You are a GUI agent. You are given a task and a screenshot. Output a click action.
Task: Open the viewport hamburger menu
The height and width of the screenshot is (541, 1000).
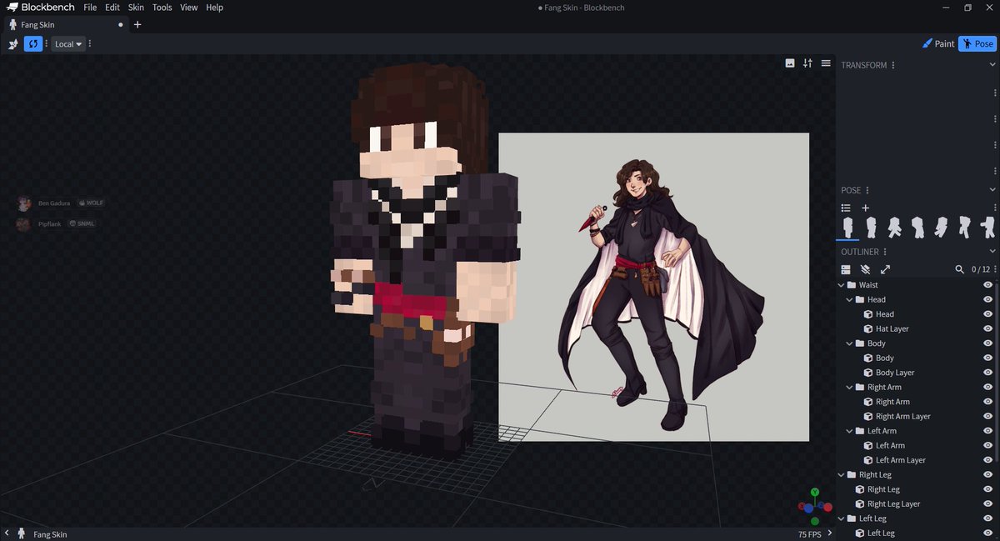[826, 63]
